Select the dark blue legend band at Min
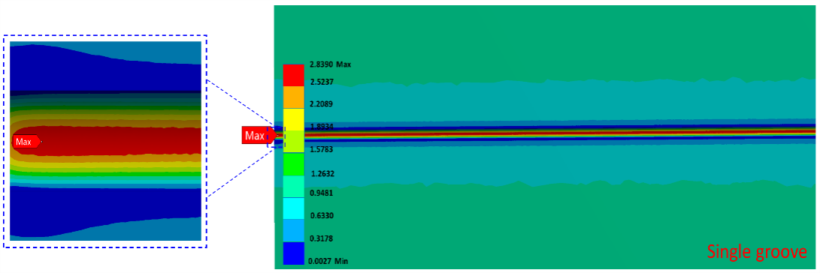 [x=293, y=253]
